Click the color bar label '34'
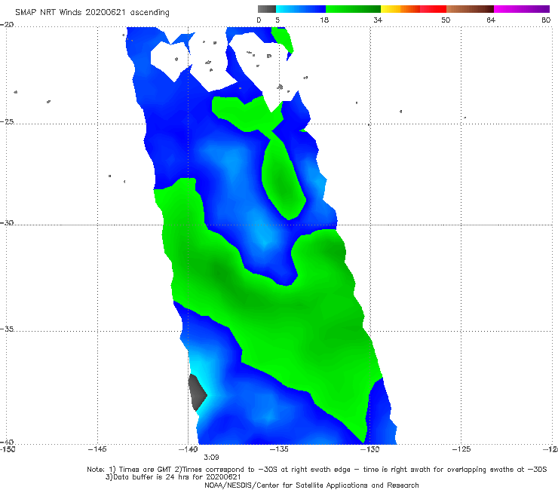This screenshot has width=558, height=490. click(378, 20)
